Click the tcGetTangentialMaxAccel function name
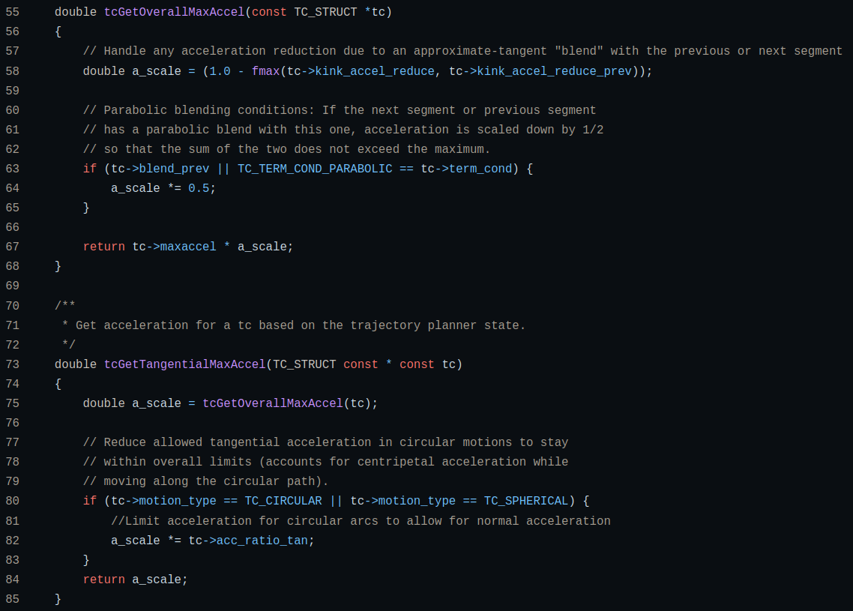Image resolution: width=853 pixels, height=611 pixels. tap(185, 364)
